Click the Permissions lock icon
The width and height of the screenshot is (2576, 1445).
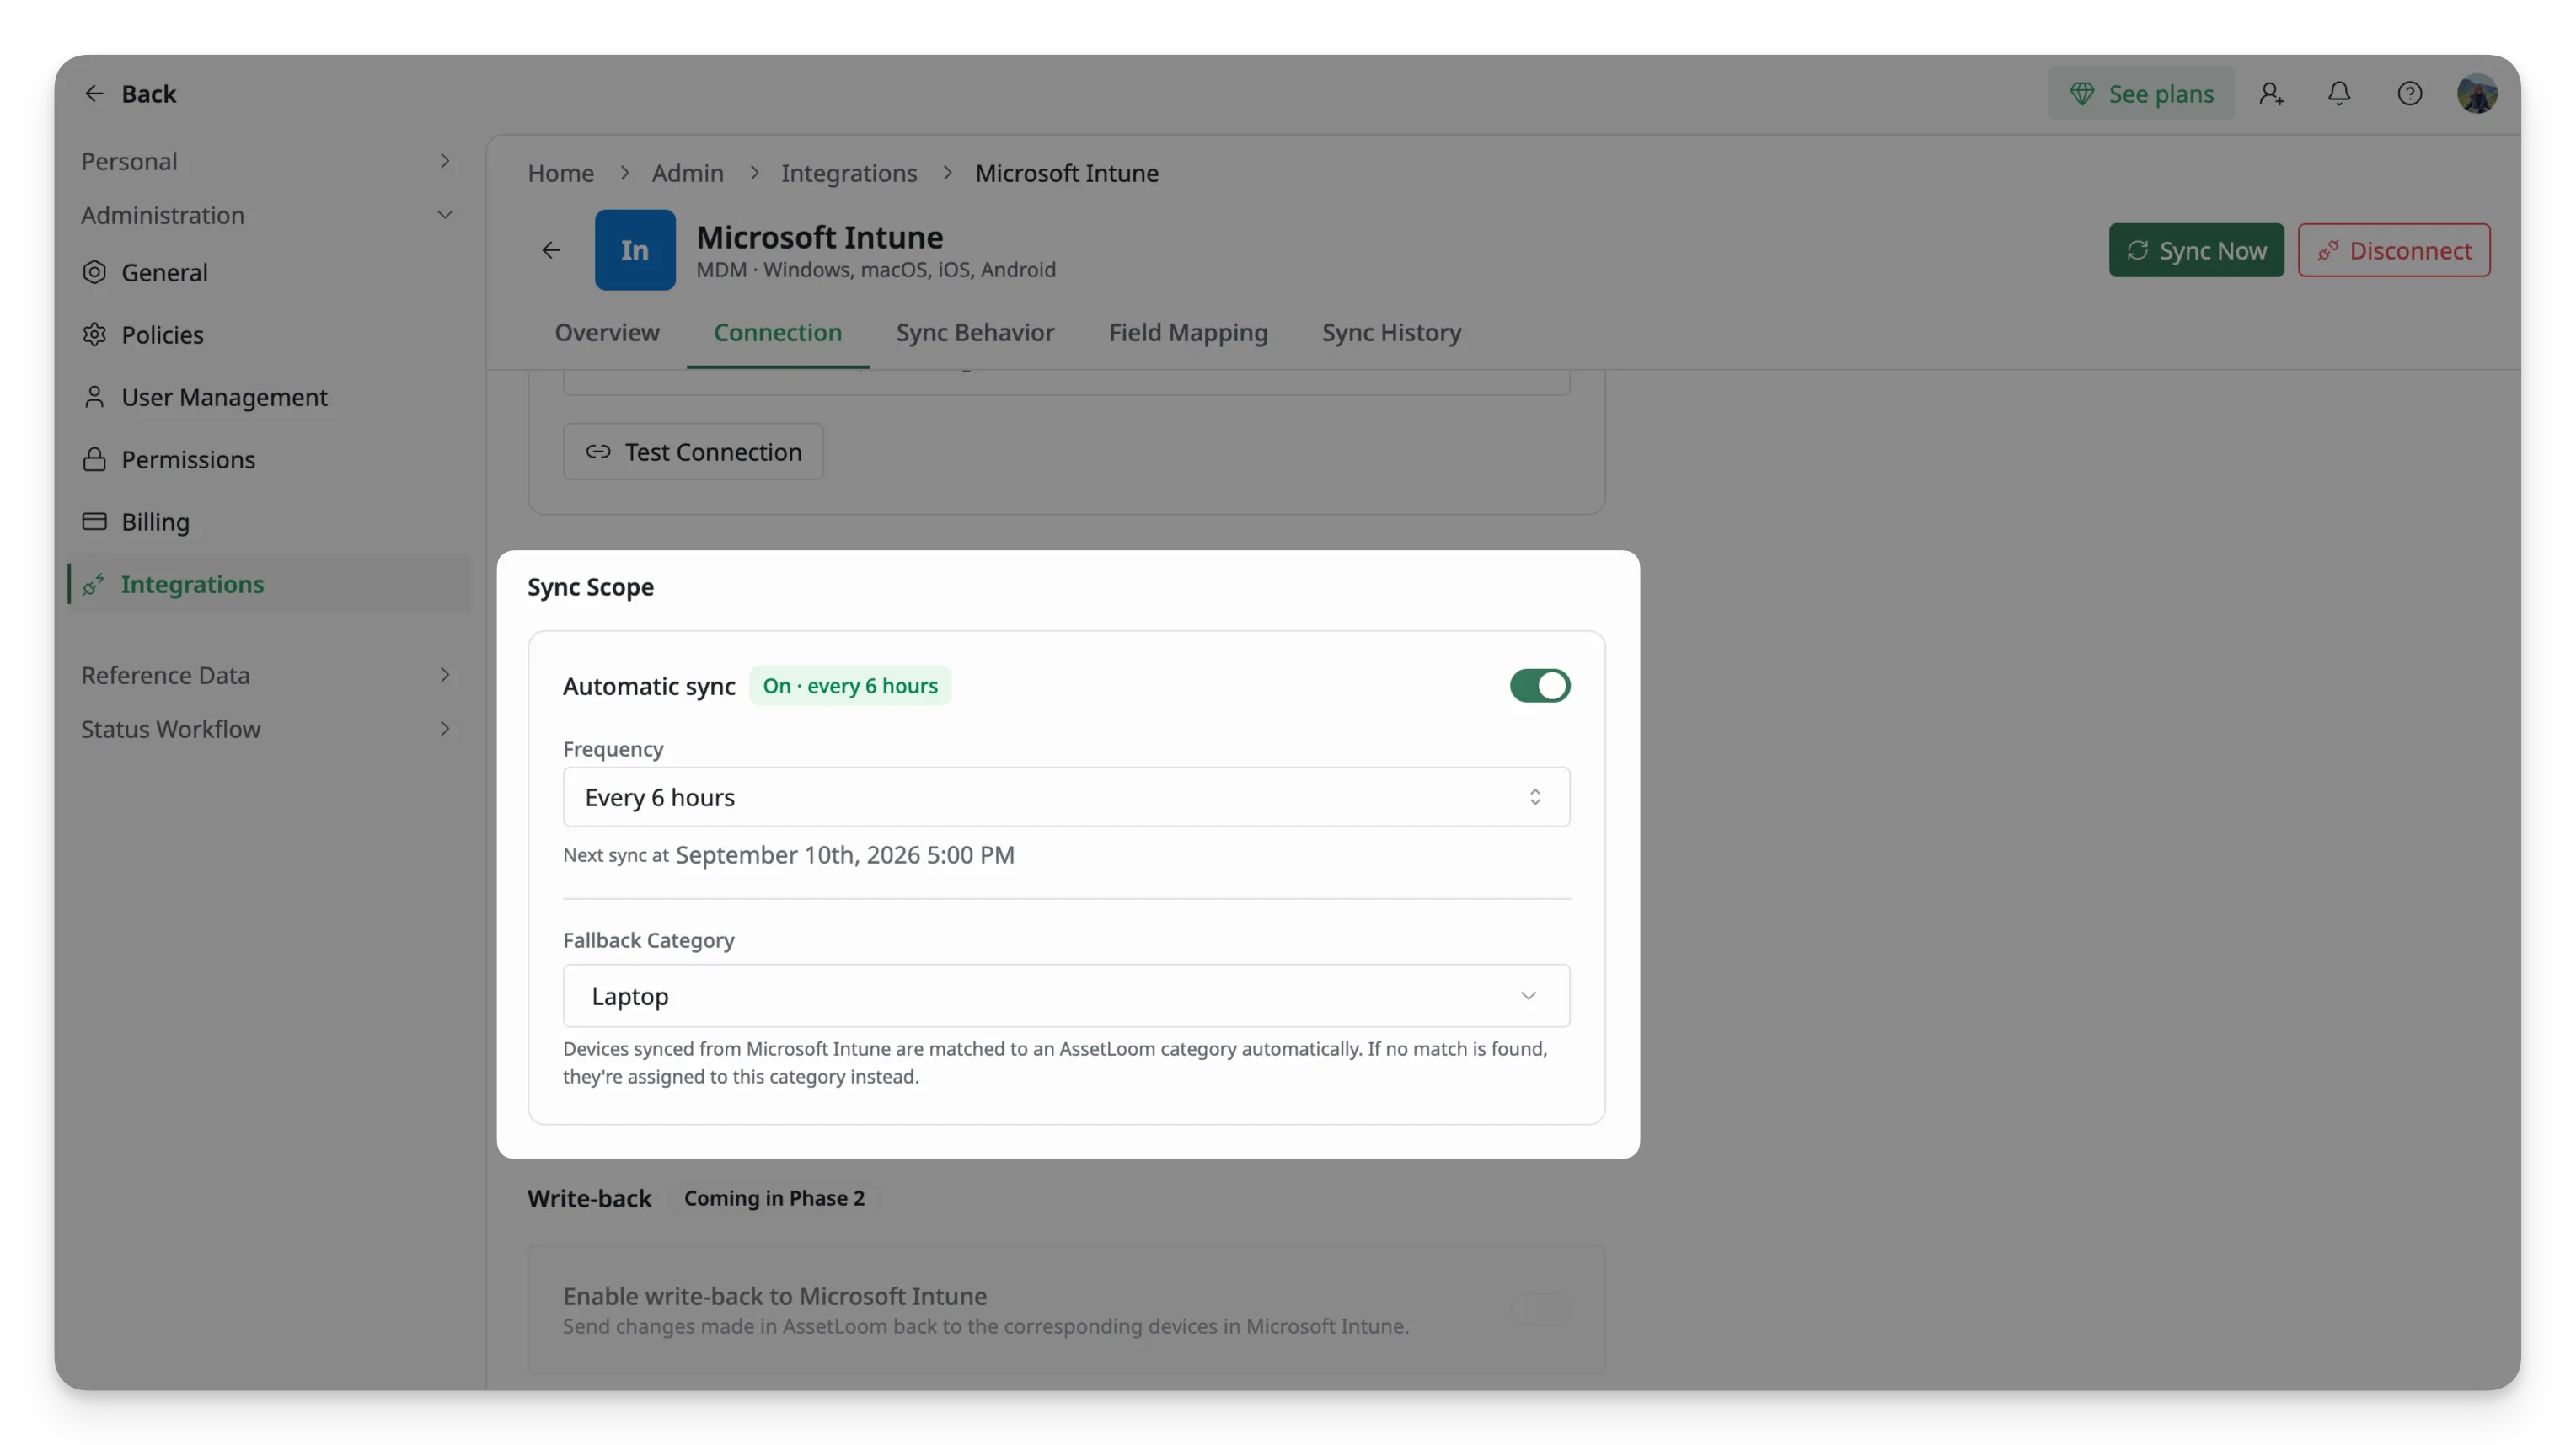pyautogui.click(x=94, y=459)
